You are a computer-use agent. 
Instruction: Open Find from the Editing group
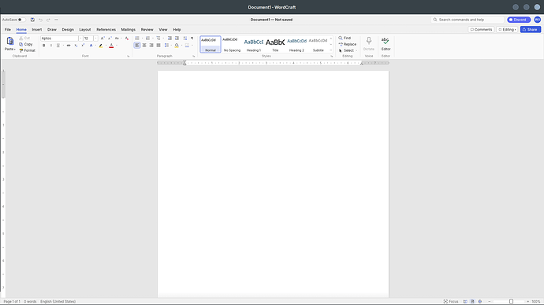(x=345, y=38)
